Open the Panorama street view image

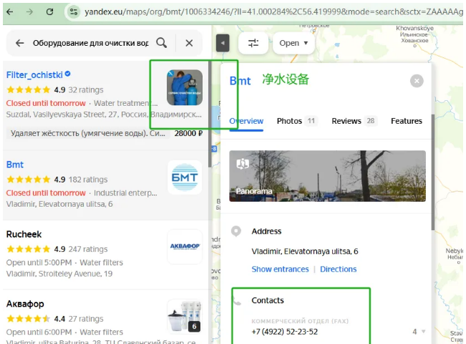[327, 176]
